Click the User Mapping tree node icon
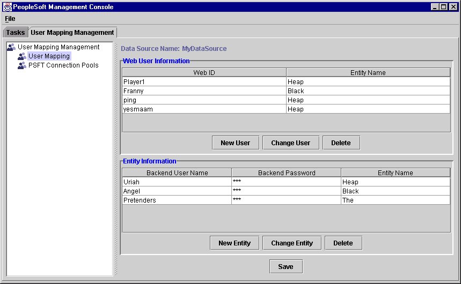This screenshot has height=284, width=461. point(22,56)
